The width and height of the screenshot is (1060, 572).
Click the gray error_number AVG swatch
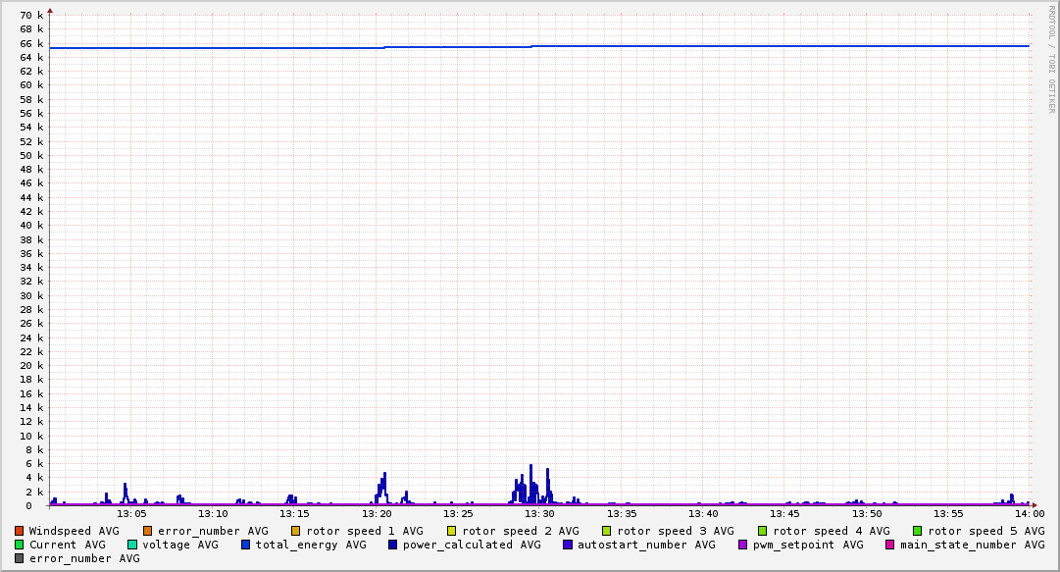click(x=20, y=558)
